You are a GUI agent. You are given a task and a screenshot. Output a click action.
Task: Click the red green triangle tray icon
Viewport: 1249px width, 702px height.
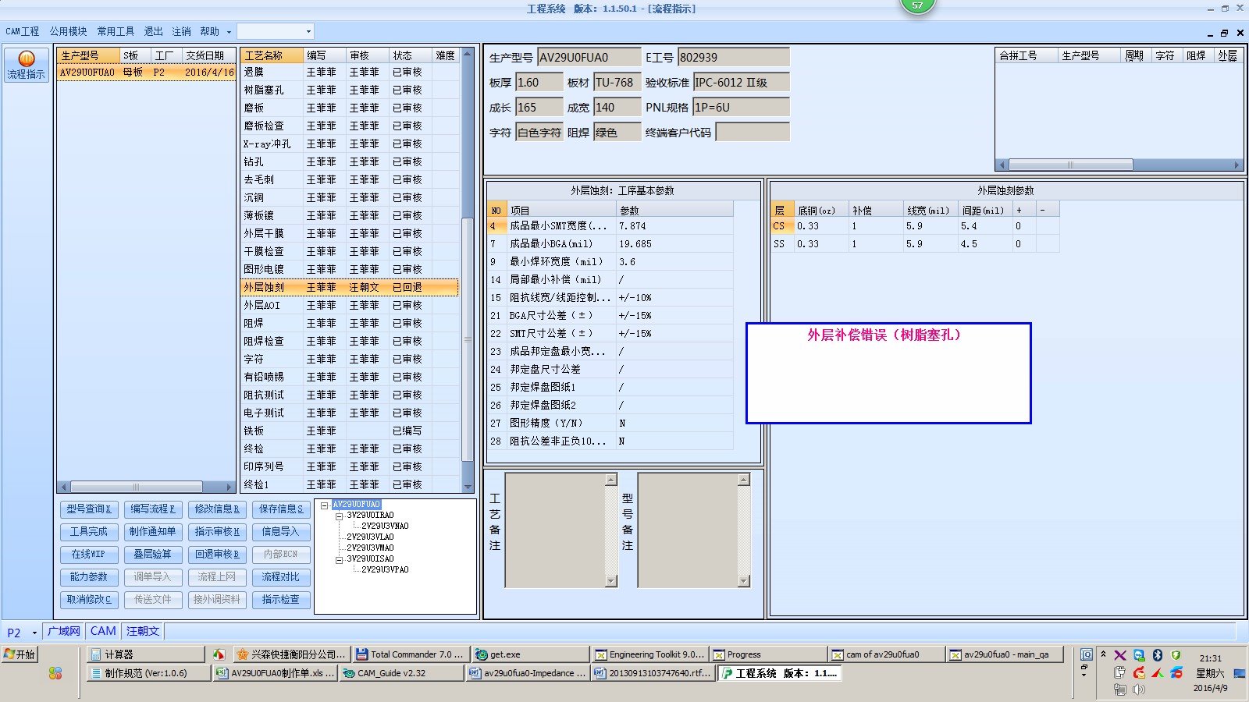[x=1158, y=672]
